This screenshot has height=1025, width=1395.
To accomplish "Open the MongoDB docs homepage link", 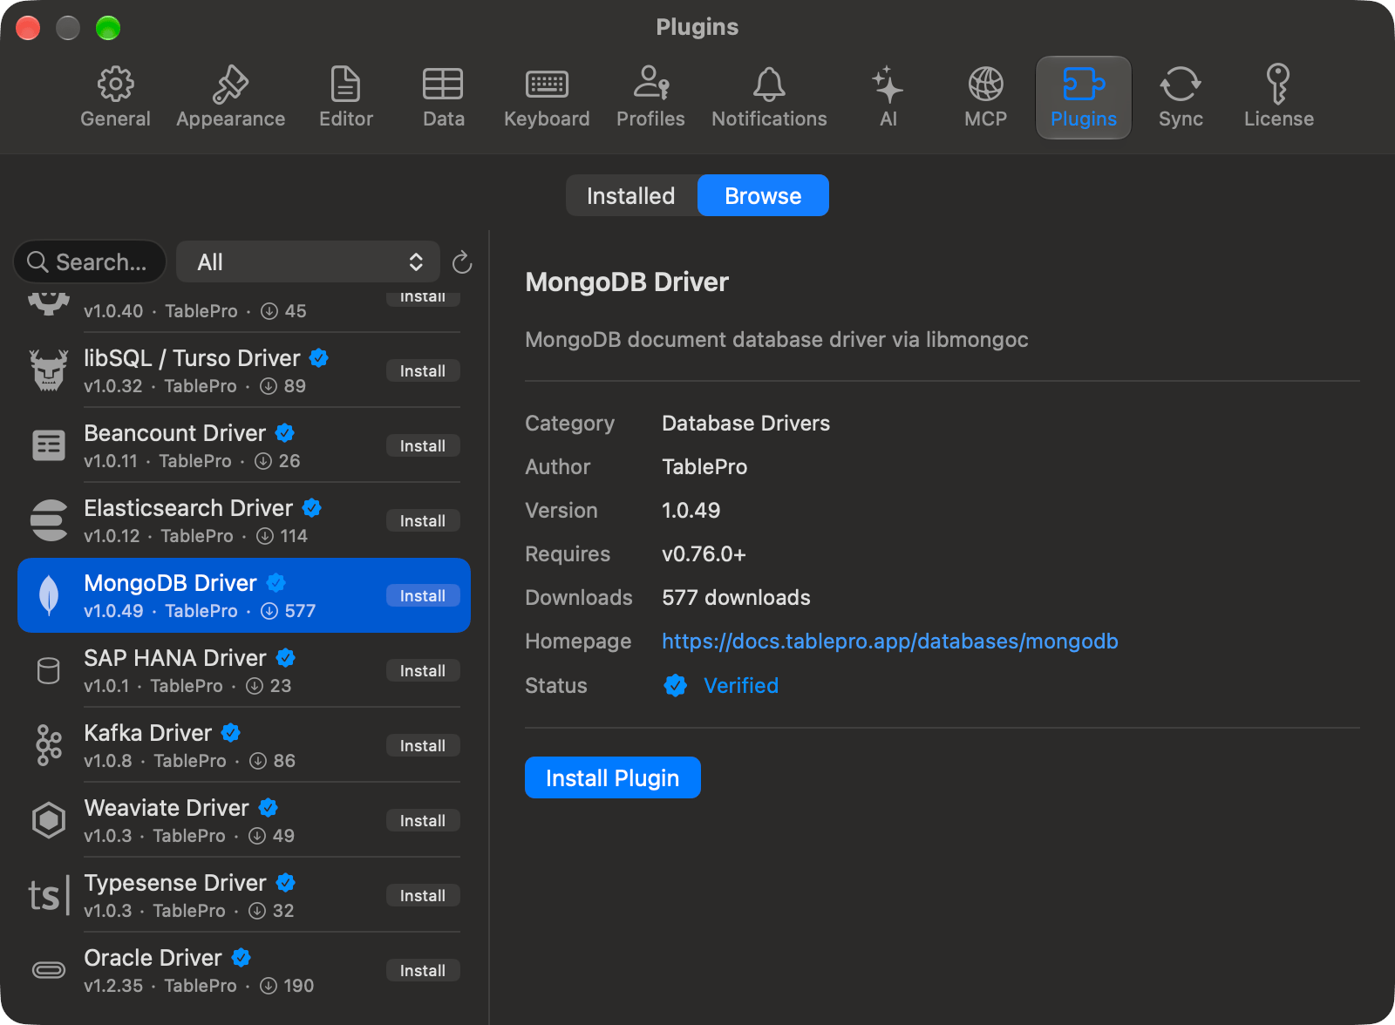I will click(x=889, y=641).
